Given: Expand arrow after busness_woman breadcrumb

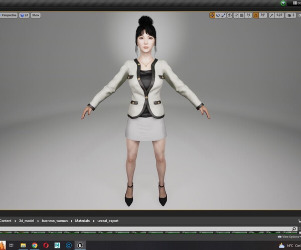Looking at the screenshot, I should [71, 221].
